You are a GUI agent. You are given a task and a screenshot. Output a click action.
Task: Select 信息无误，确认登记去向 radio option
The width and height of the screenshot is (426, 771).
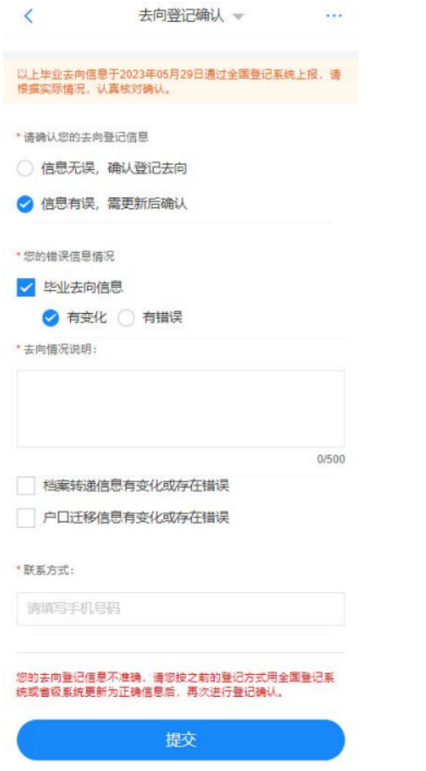tap(25, 168)
